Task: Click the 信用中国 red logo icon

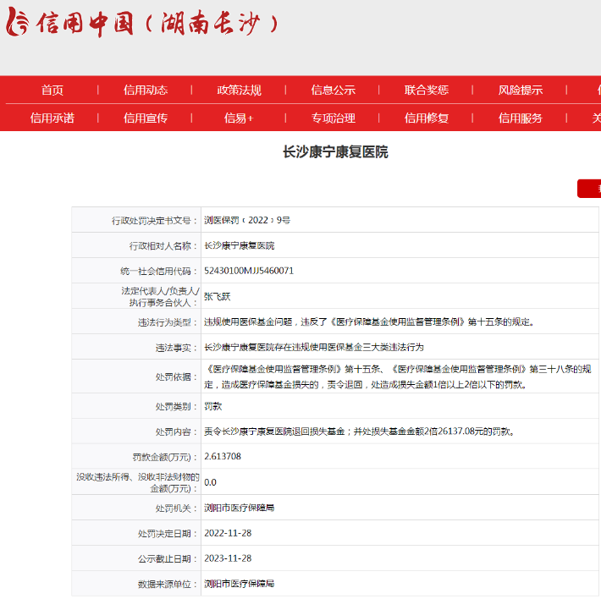Action: pyautogui.click(x=17, y=22)
